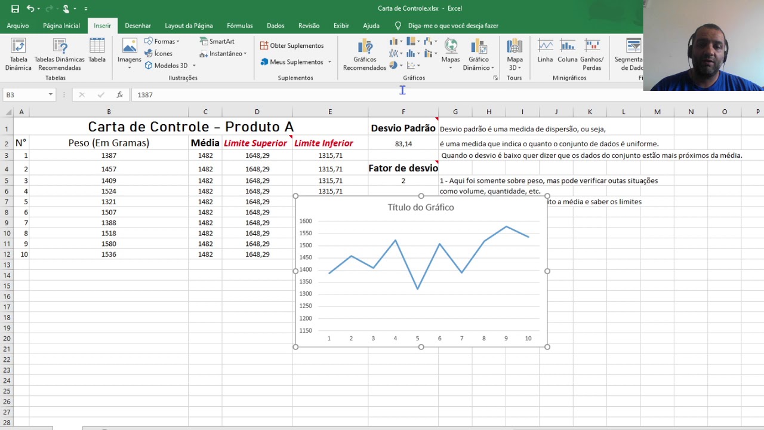The width and height of the screenshot is (764, 430).
Task: Open the Layout da Página tab
Action: pos(189,26)
